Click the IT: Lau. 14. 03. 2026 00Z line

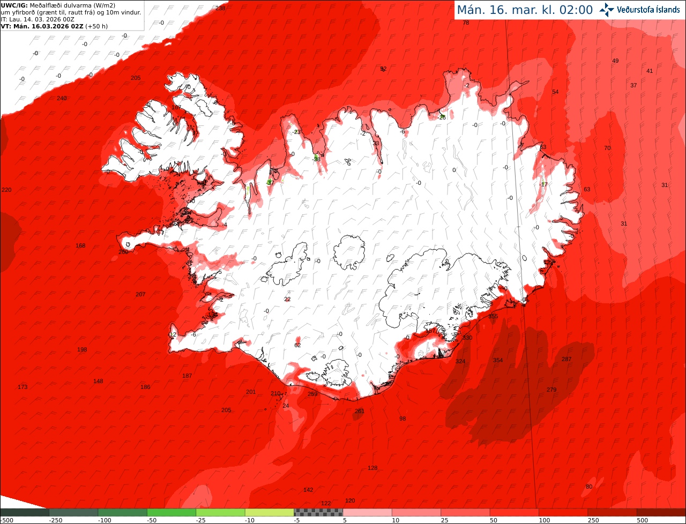click(x=38, y=19)
